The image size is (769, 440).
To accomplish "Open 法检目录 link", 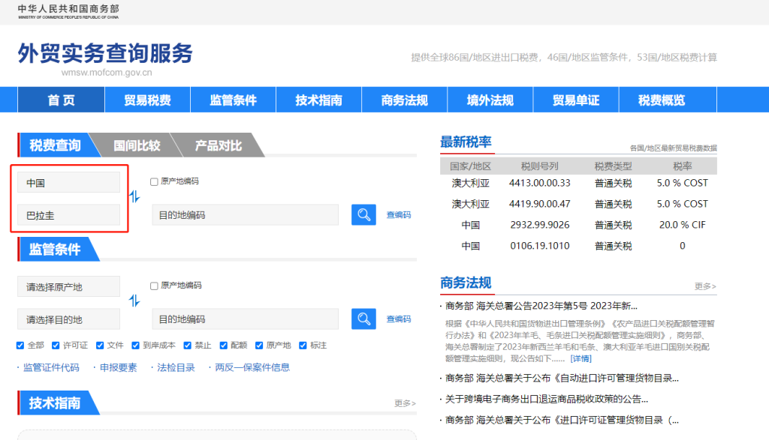I will coord(176,367).
